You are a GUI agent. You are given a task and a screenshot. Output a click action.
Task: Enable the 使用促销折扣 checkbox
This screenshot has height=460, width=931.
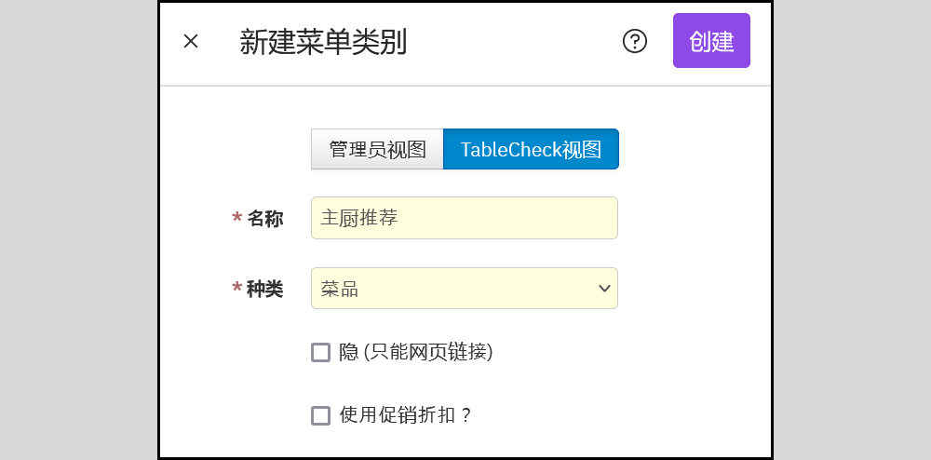pos(320,415)
